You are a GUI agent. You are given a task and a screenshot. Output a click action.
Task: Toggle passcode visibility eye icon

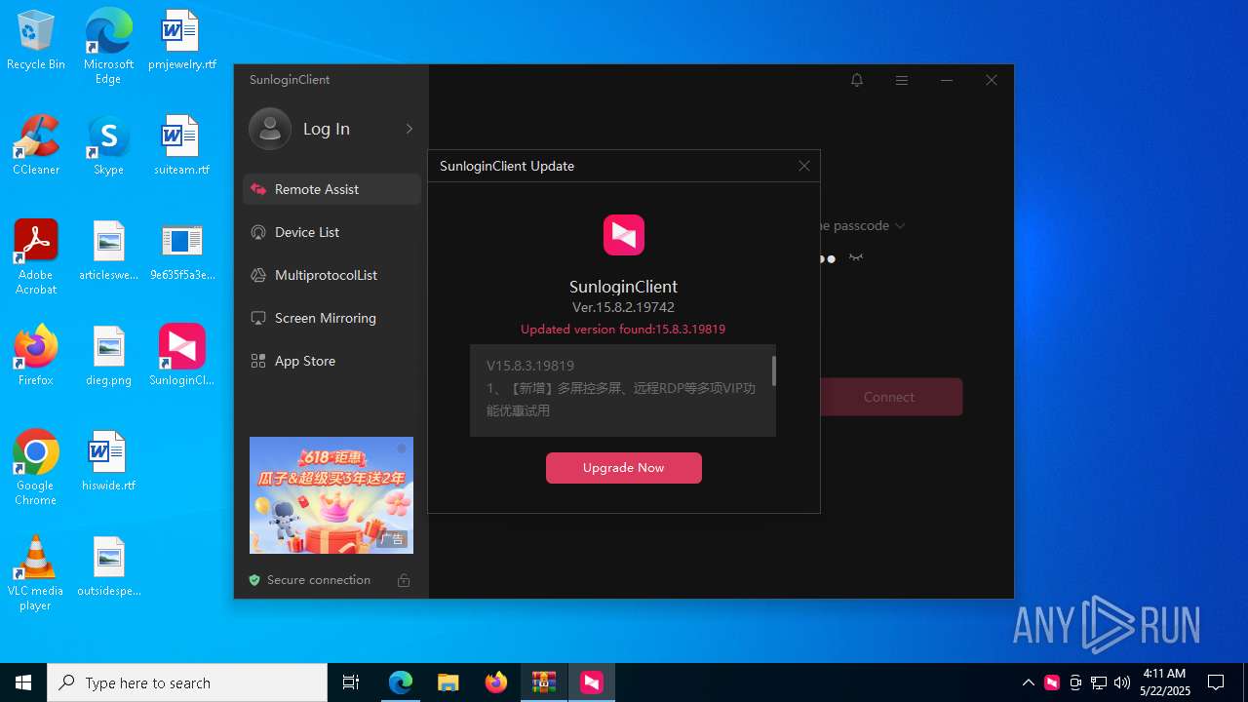click(856, 258)
